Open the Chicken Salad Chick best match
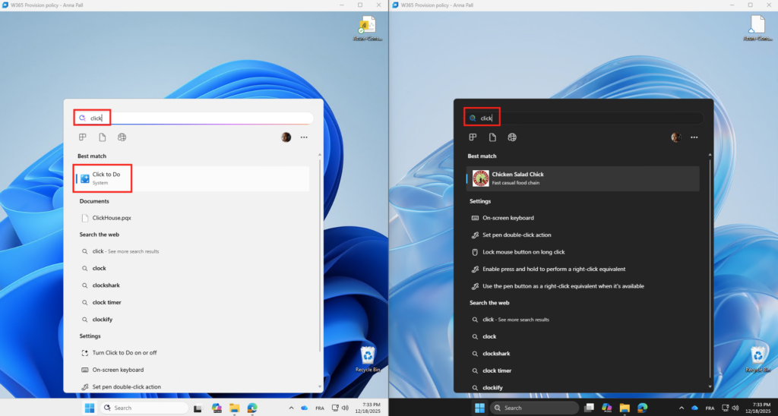 (x=517, y=178)
